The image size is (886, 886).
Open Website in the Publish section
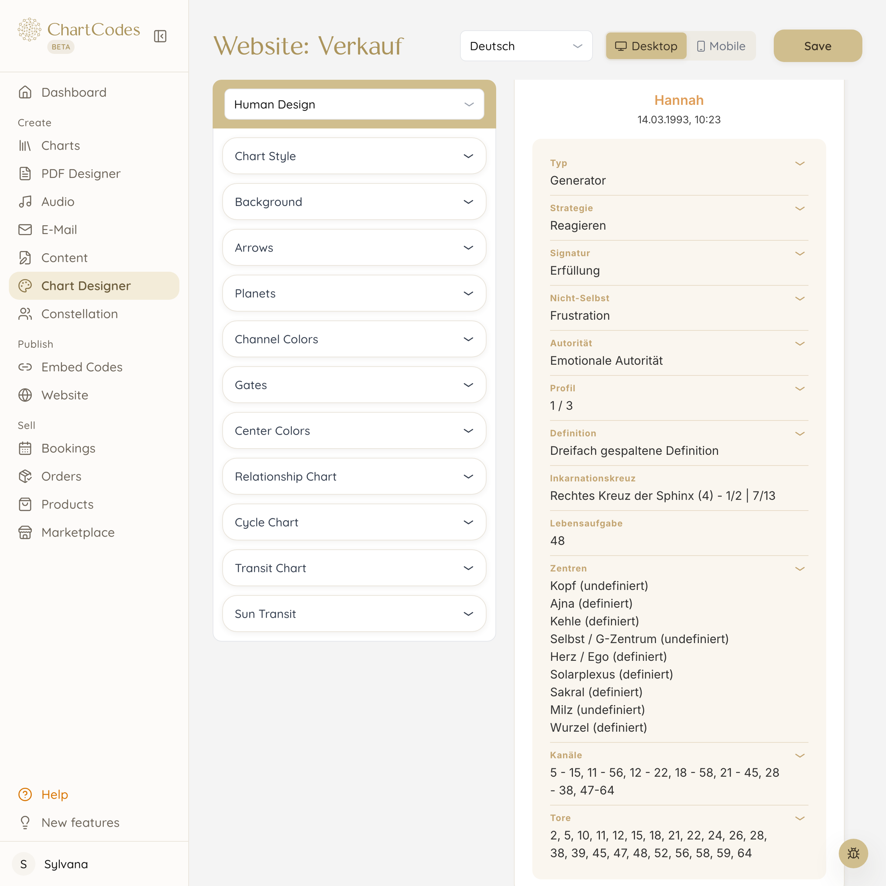click(94, 395)
